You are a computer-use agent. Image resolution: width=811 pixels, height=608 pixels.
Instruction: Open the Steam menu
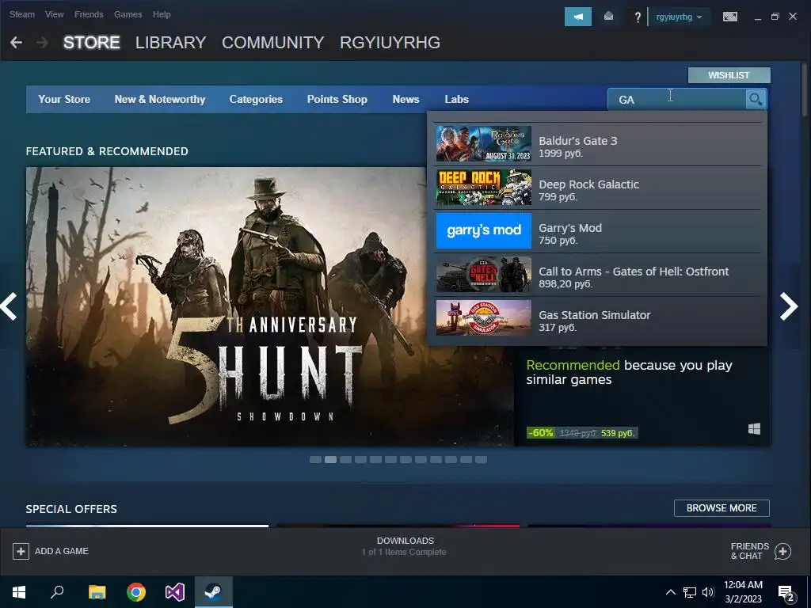click(x=21, y=14)
